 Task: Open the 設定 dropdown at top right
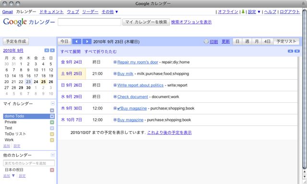pyautogui.click(x=254, y=12)
